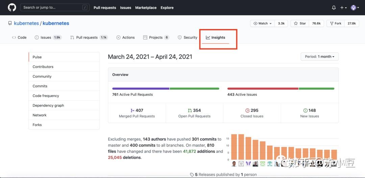
Task: Click the Marketplace link in header
Action: click(x=146, y=7)
